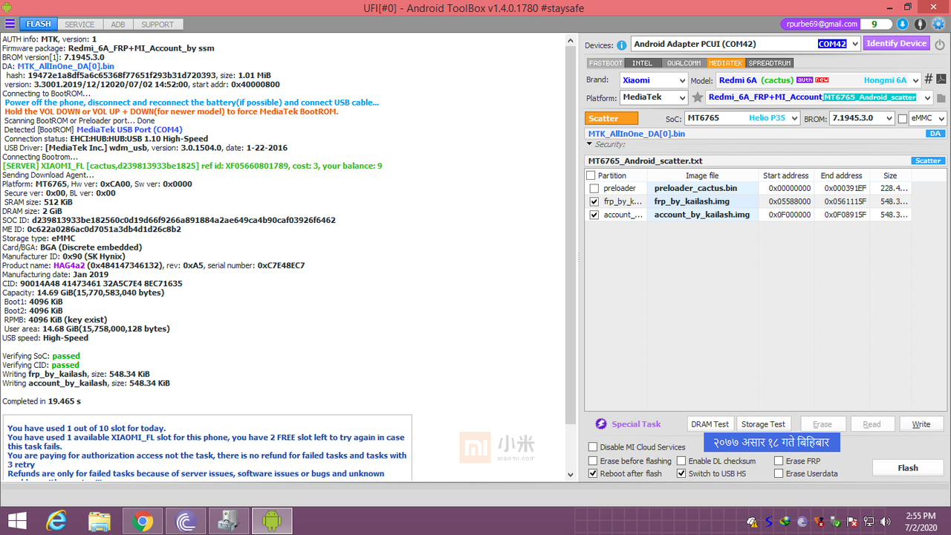Switch to the FLASH tab
Viewport: 951px width, 535px height.
[x=39, y=25]
